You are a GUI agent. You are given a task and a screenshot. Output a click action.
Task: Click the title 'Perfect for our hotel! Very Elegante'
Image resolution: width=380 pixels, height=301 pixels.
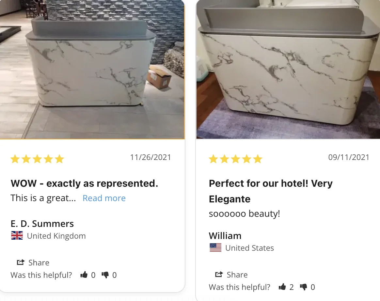271,191
